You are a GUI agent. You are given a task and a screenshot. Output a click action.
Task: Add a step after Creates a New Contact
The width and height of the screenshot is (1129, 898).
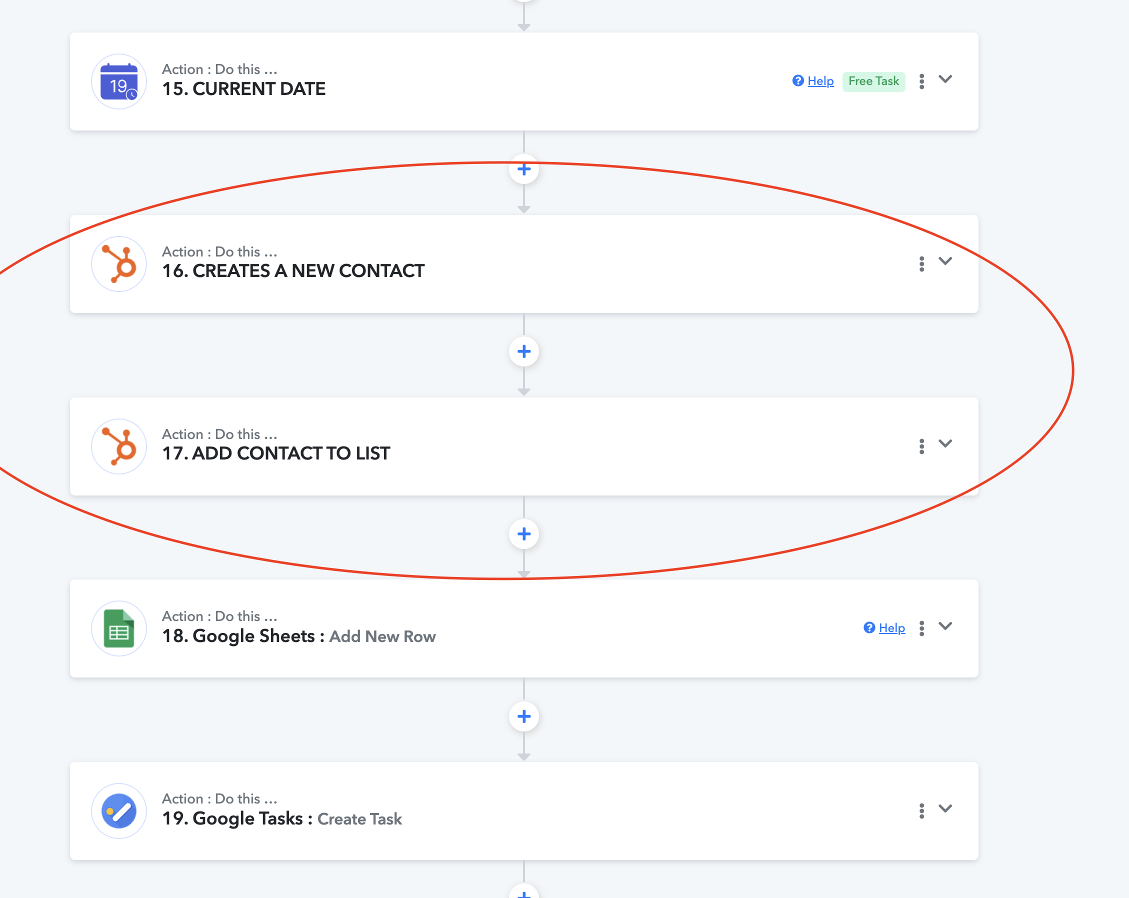(x=523, y=351)
